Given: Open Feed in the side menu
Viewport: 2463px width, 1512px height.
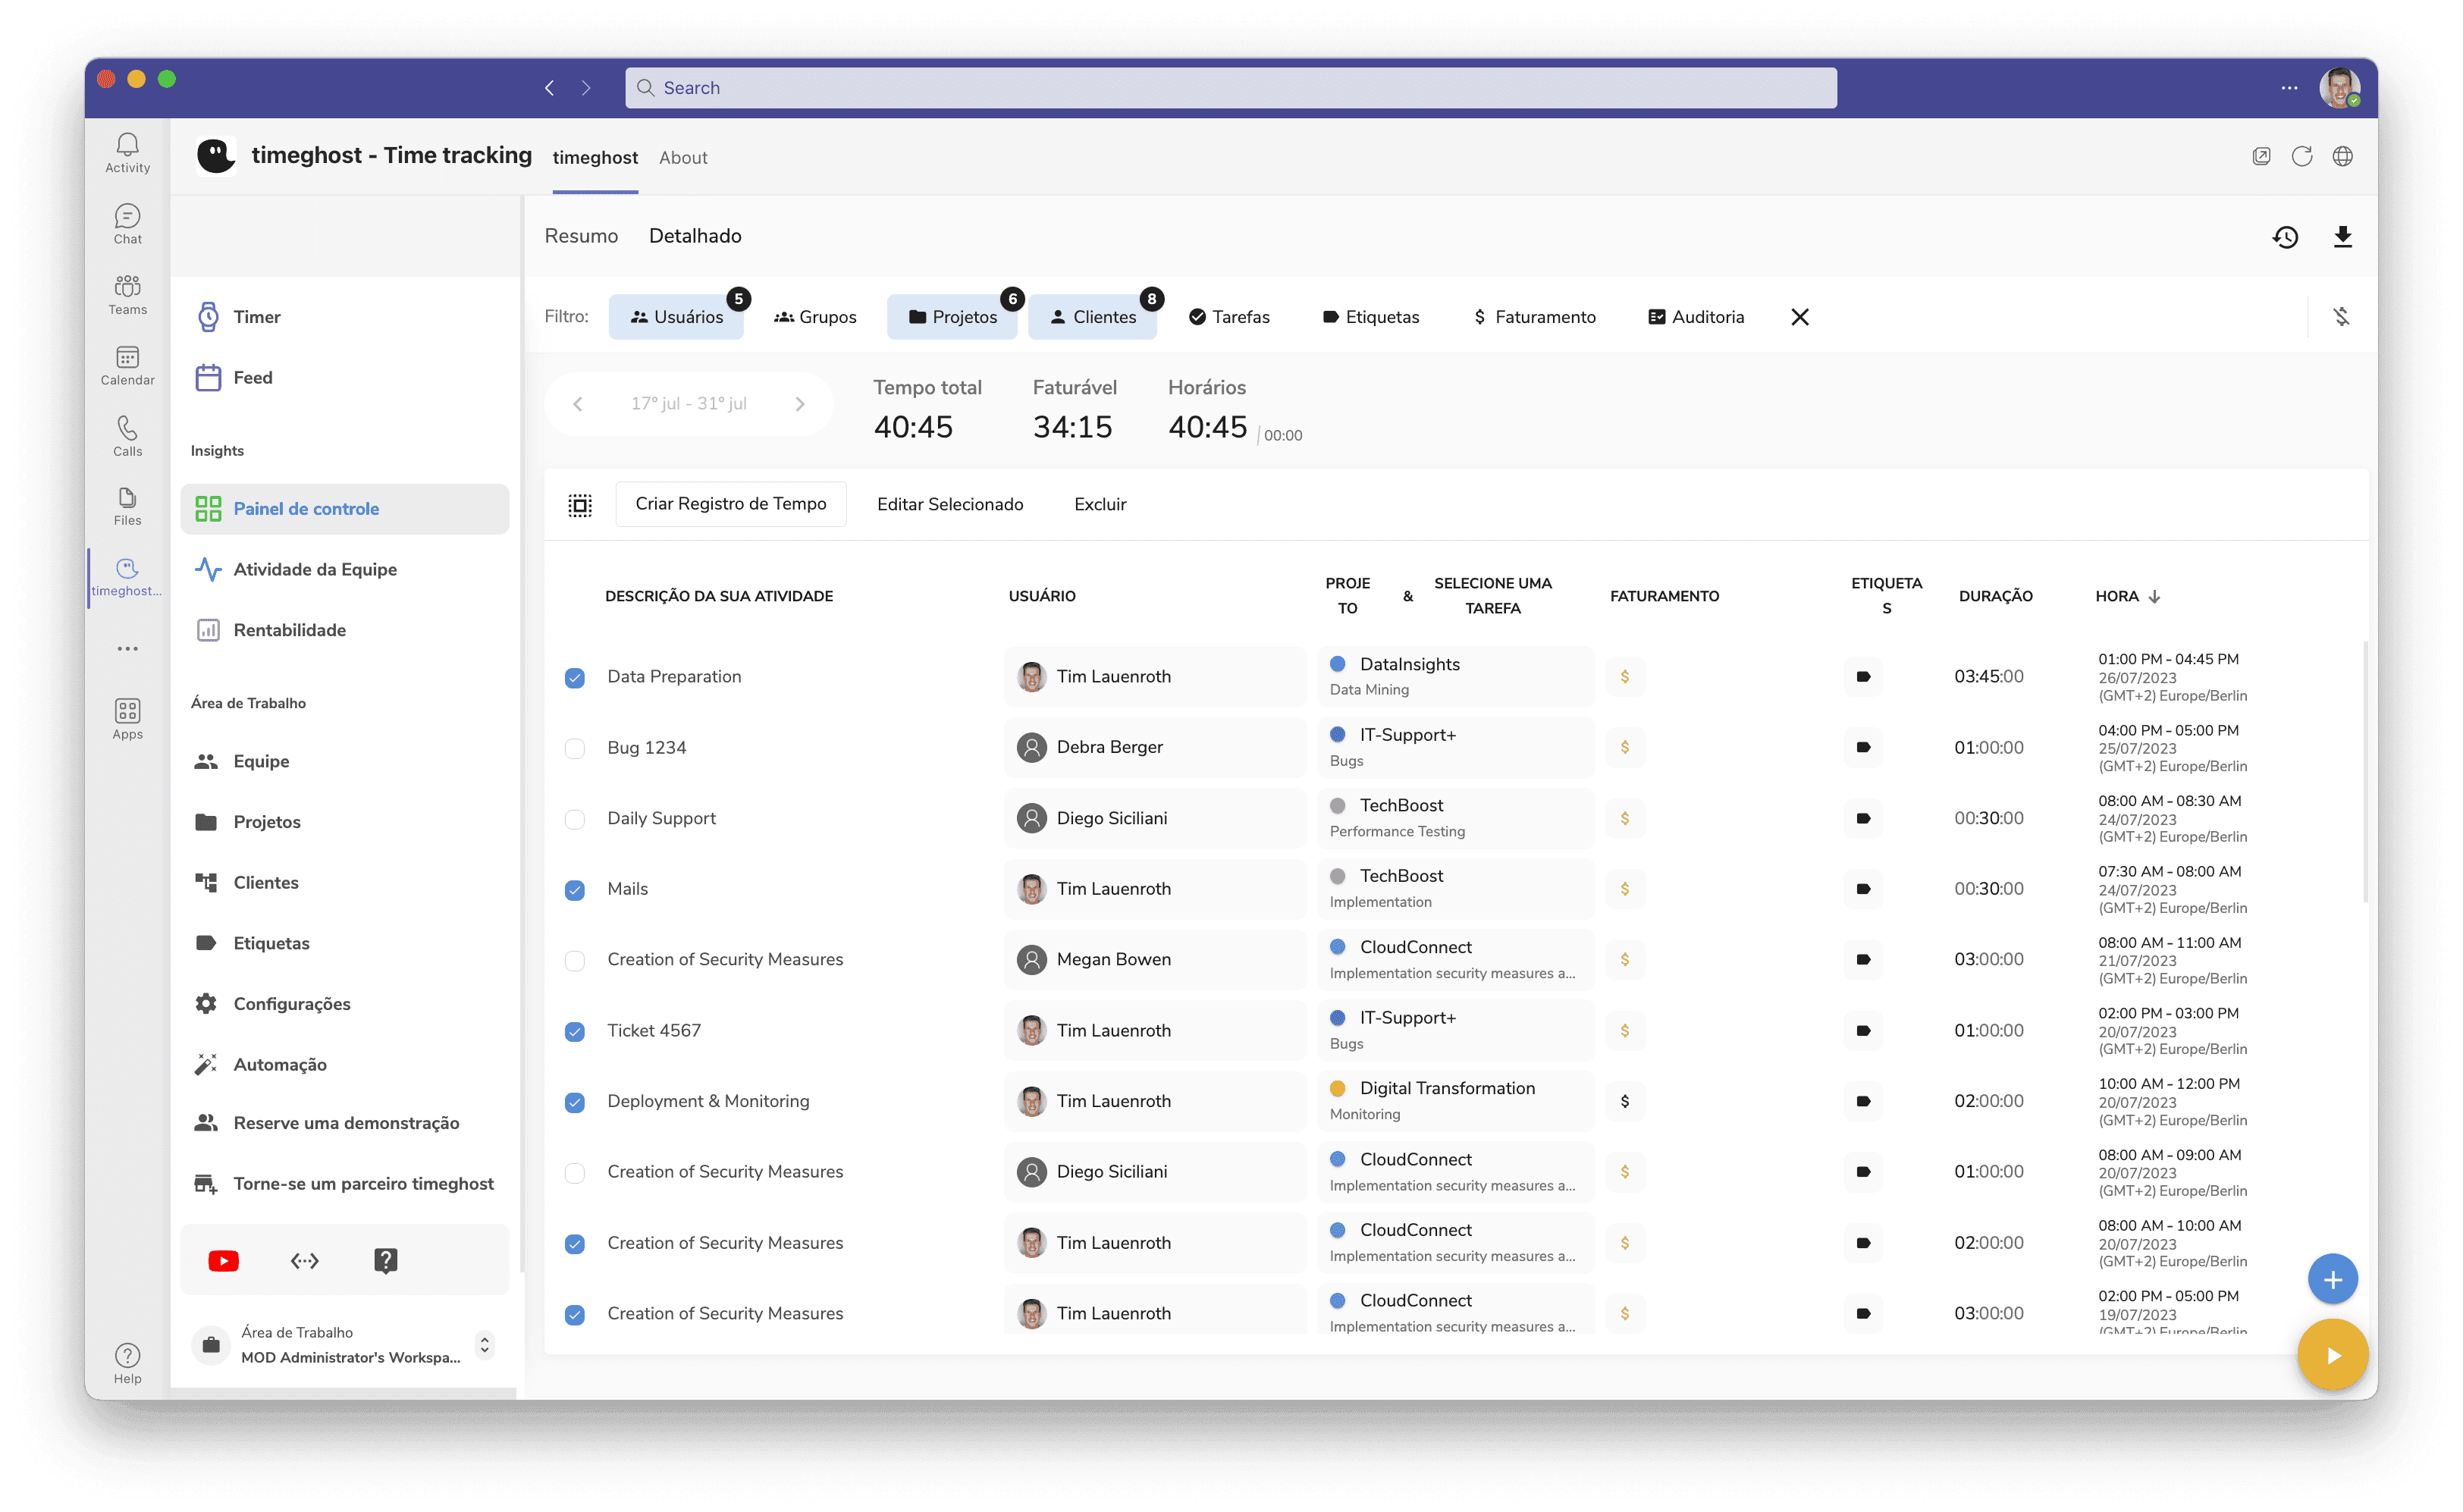Looking at the screenshot, I should coord(345,378).
